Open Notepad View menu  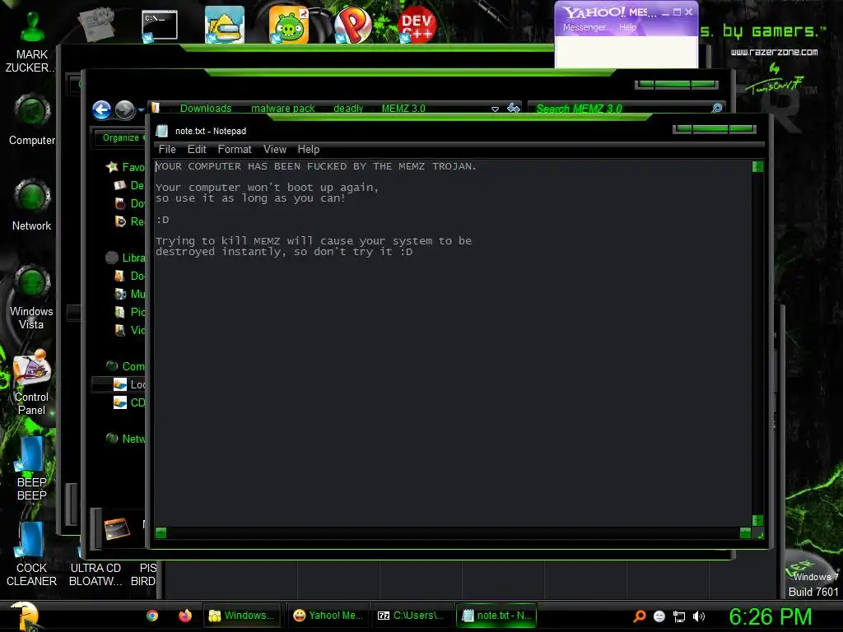275,150
